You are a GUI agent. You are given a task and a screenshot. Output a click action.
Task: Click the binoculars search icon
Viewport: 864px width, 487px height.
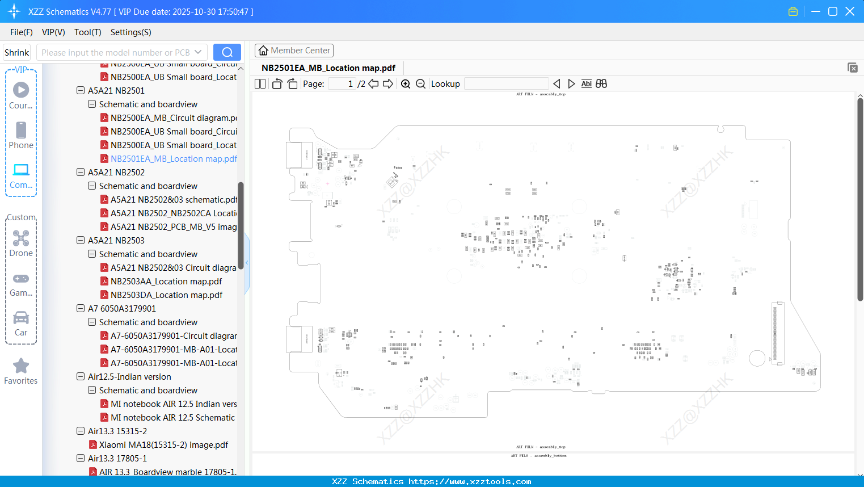(601, 84)
